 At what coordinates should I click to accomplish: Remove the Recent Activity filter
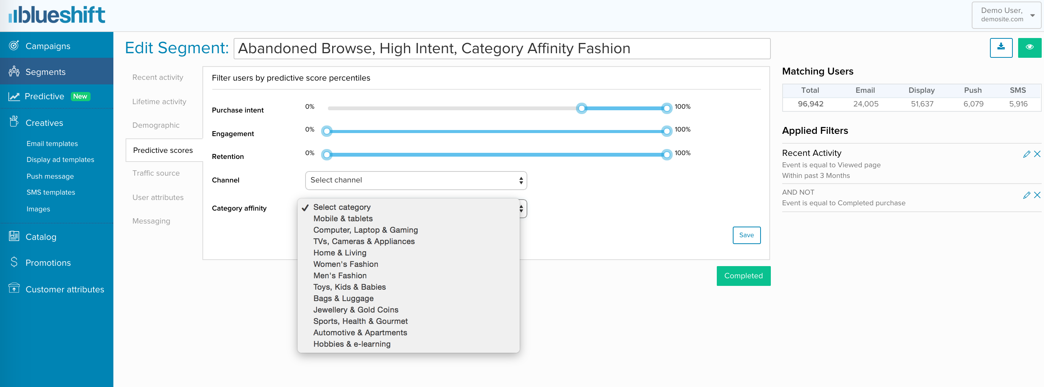(x=1037, y=154)
